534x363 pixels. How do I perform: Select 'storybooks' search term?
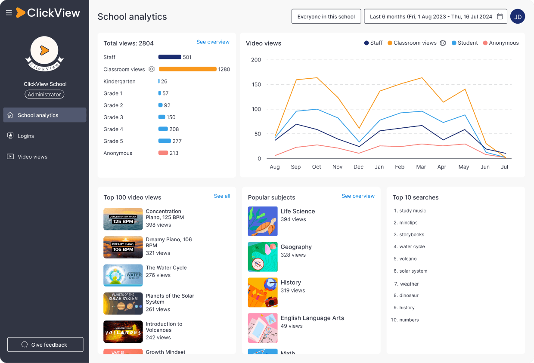click(412, 234)
